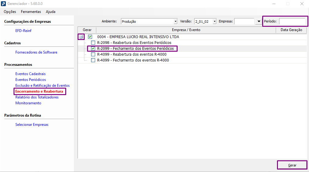The height and width of the screenshot is (172, 309).
Task: Click the Gerar button
Action: pyautogui.click(x=292, y=165)
